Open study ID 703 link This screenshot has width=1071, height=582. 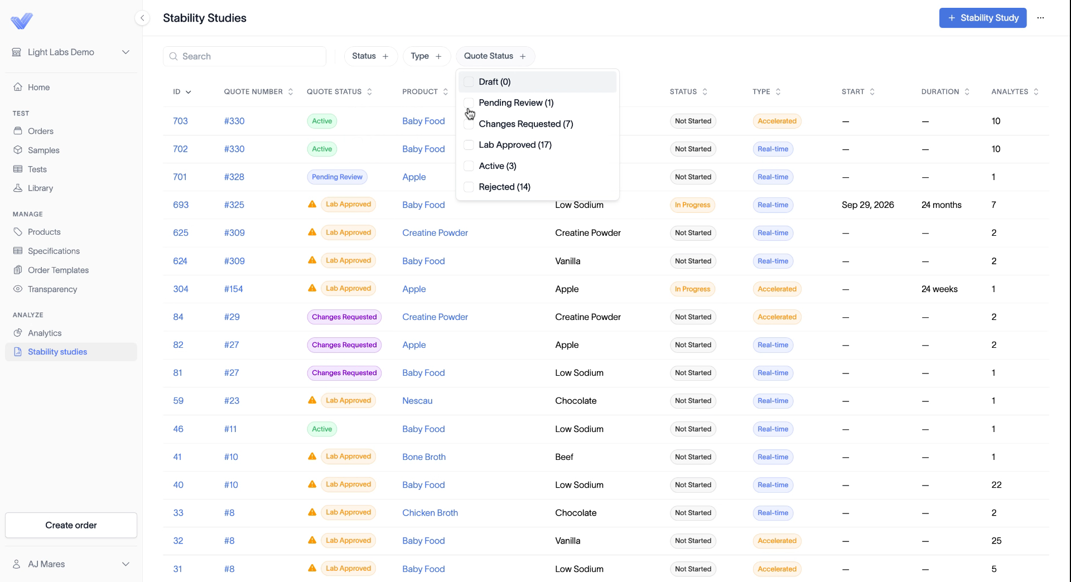(x=180, y=121)
